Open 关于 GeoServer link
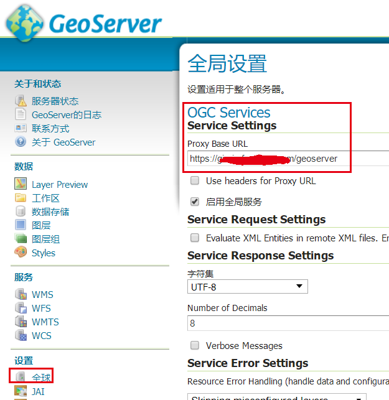The image size is (389, 400). (x=63, y=142)
